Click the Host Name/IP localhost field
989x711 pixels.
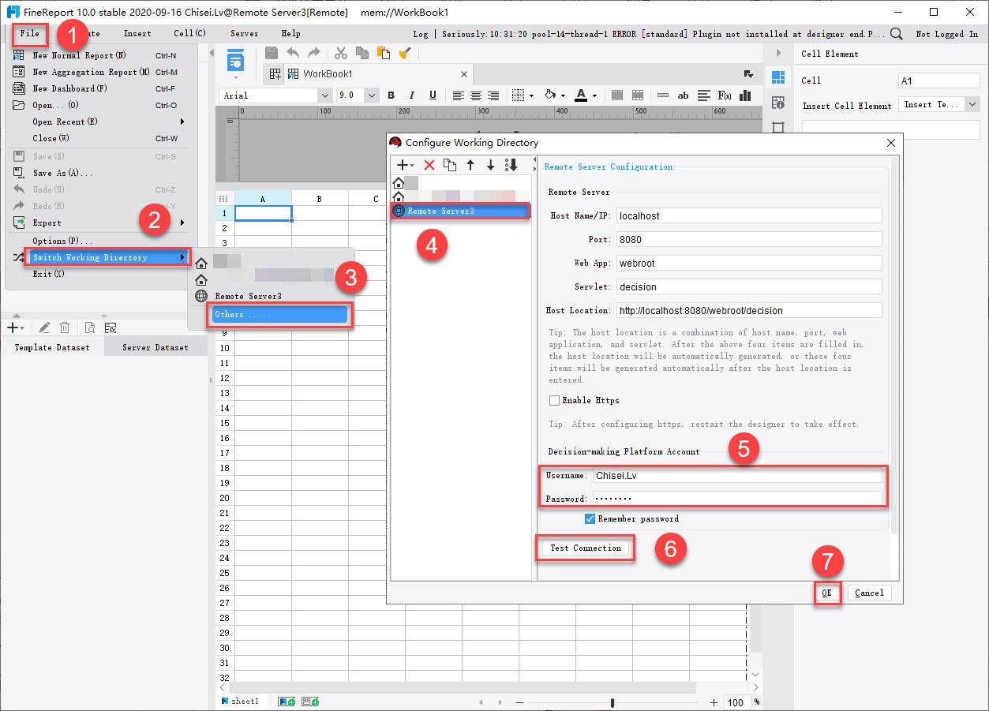[x=748, y=215]
